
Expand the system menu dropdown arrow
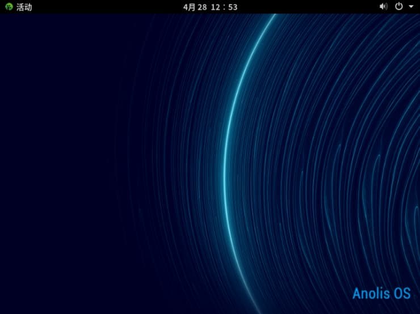coord(411,7)
